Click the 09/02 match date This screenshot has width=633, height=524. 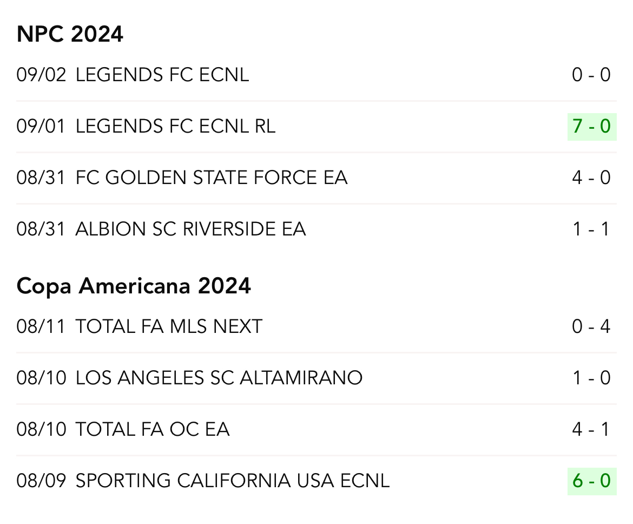click(41, 75)
